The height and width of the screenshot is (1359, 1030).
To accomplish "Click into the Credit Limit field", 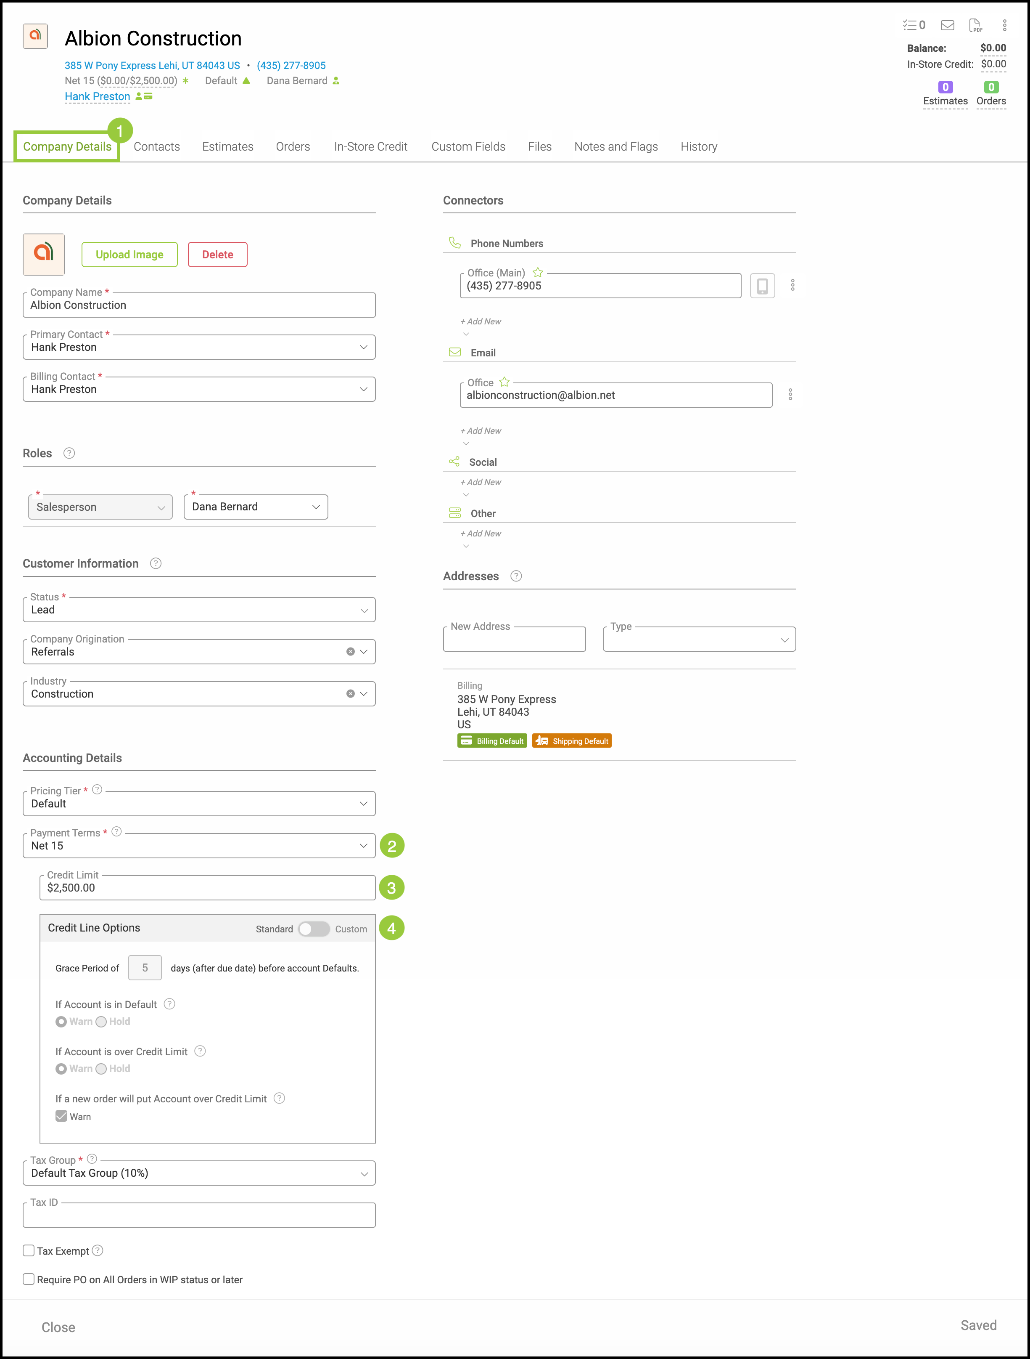I will tap(208, 888).
